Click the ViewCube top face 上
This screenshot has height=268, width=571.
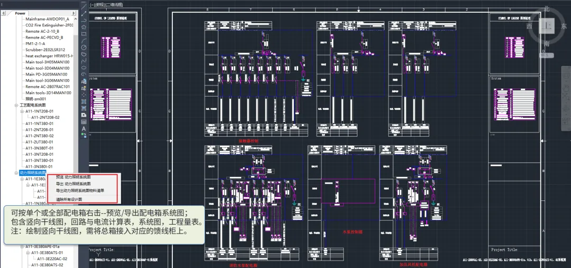point(547,26)
